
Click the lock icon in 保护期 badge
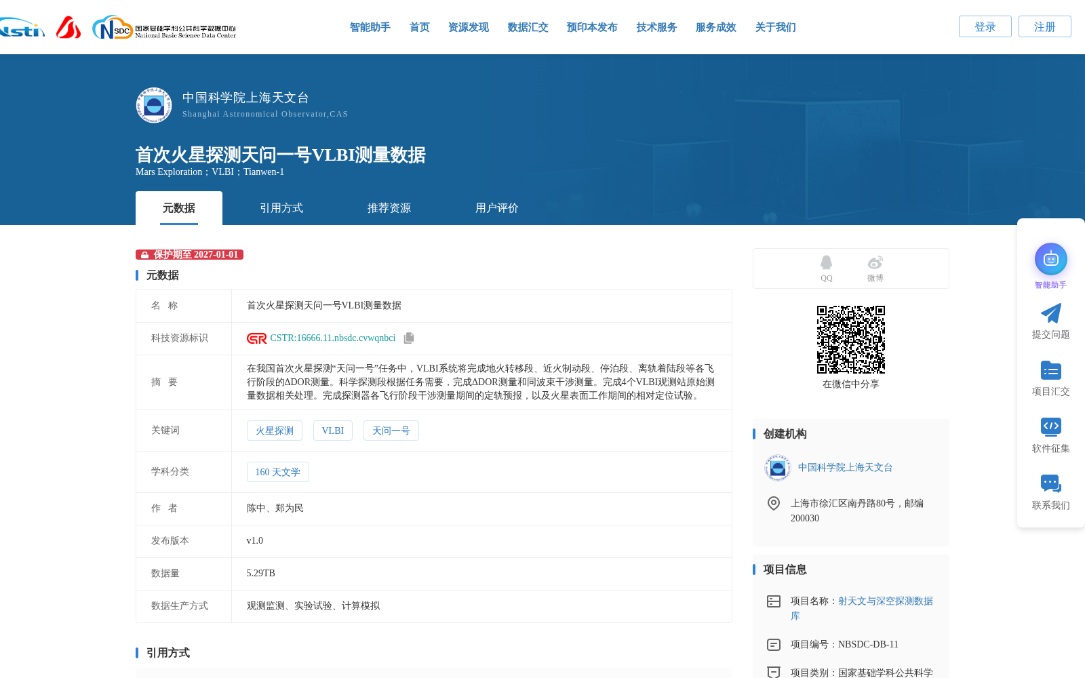tap(144, 255)
